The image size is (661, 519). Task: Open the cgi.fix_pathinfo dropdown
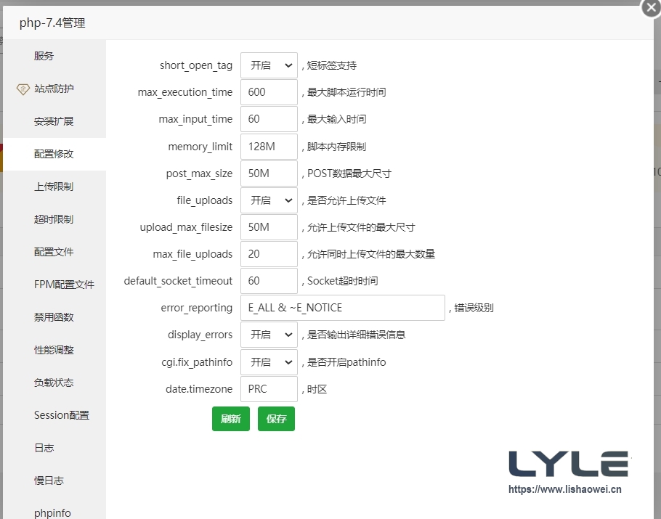pyautogui.click(x=269, y=361)
